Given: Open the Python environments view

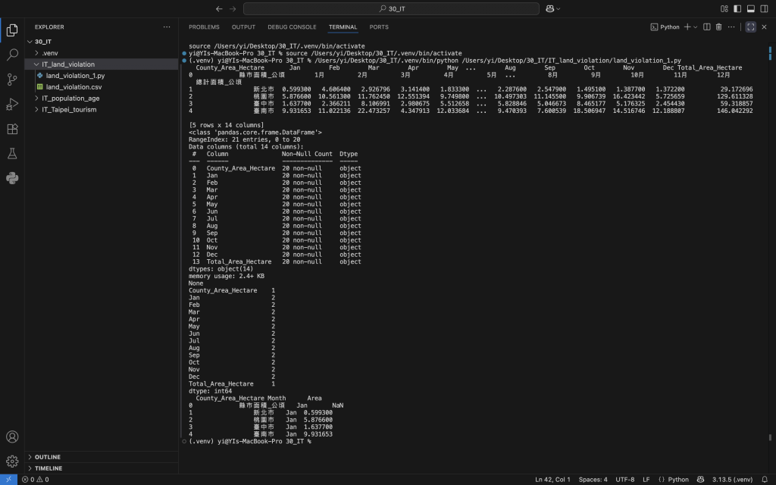Looking at the screenshot, I should point(12,178).
